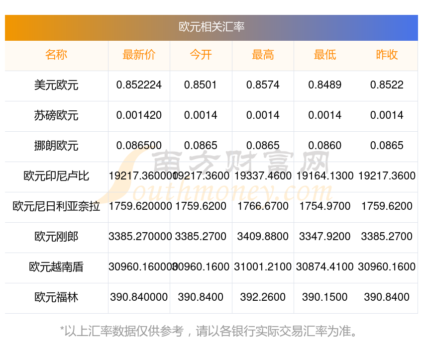Click the 最新价 column header
The image size is (423, 347).
[139, 55]
